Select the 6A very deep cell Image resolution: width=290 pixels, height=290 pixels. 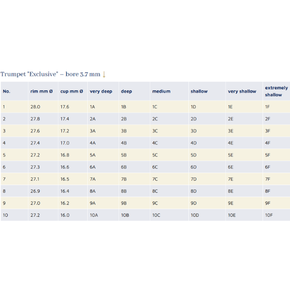point(93,167)
